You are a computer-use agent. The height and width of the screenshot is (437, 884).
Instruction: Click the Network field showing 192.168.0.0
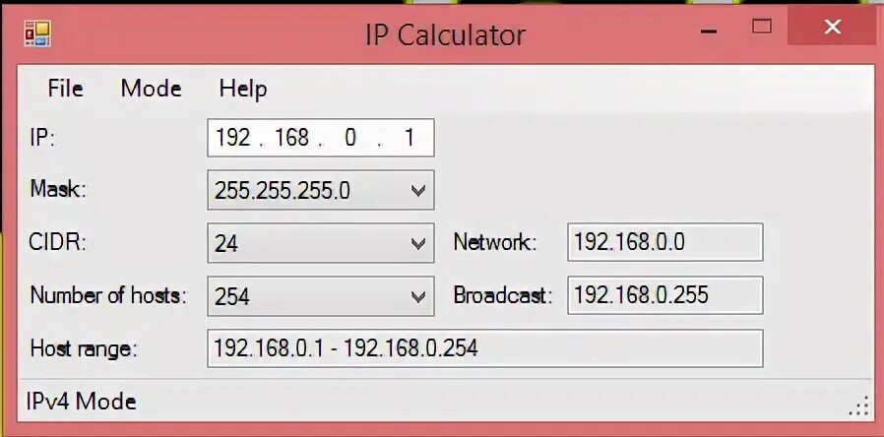(x=665, y=242)
